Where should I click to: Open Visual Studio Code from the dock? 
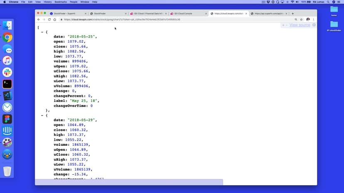[x=7, y=96]
